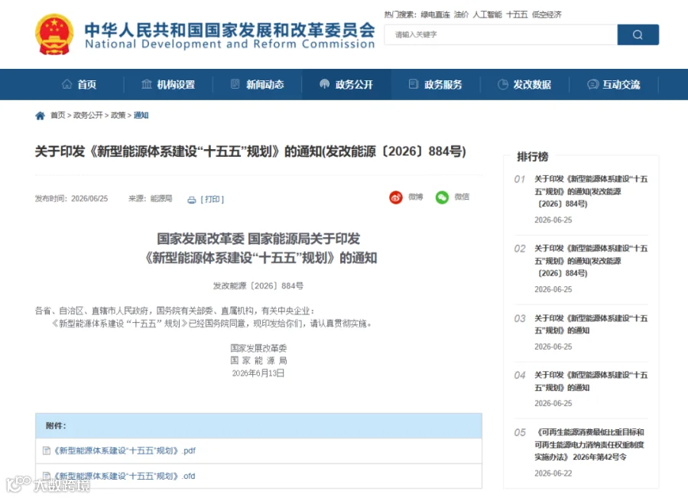Click the icon beside 政务公开

coord(324,84)
